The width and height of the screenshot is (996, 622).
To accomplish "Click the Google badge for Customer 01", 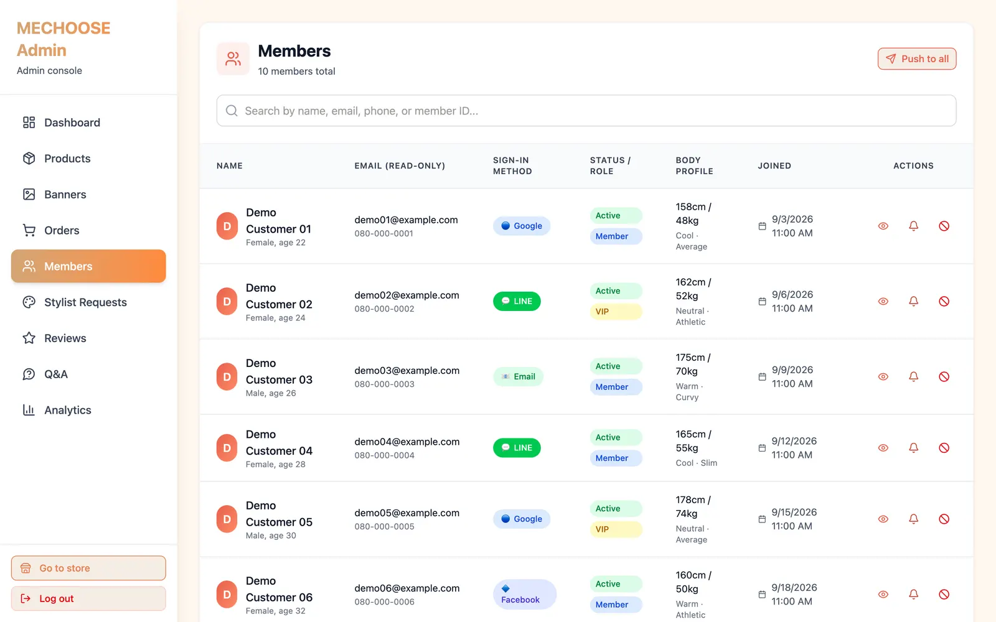I will [x=522, y=226].
